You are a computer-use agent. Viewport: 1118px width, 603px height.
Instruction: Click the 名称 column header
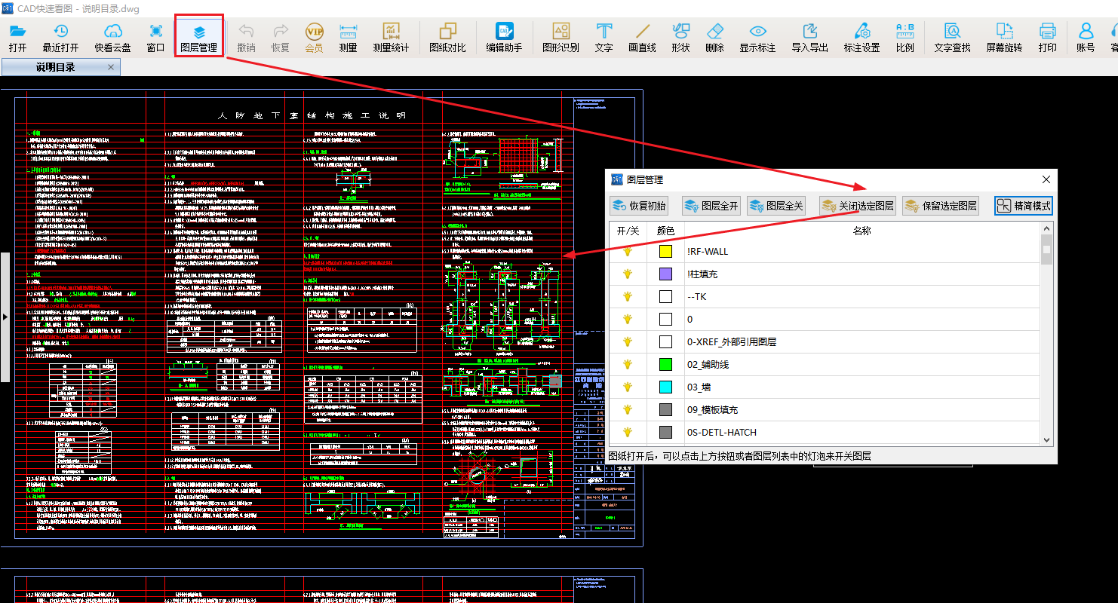[862, 231]
